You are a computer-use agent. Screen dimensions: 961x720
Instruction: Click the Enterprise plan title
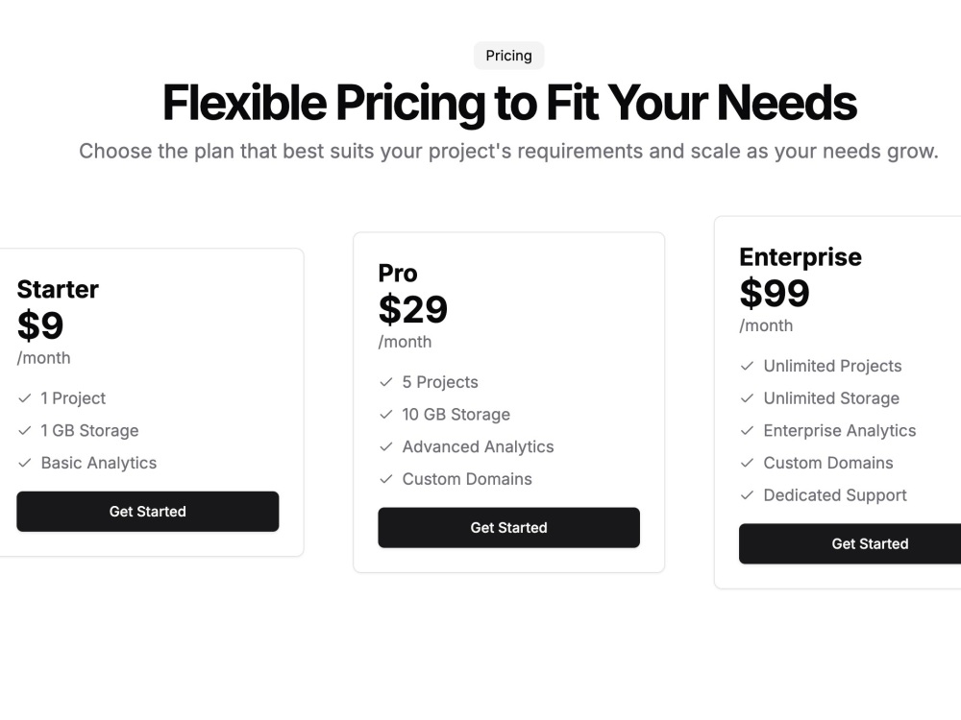[801, 257]
